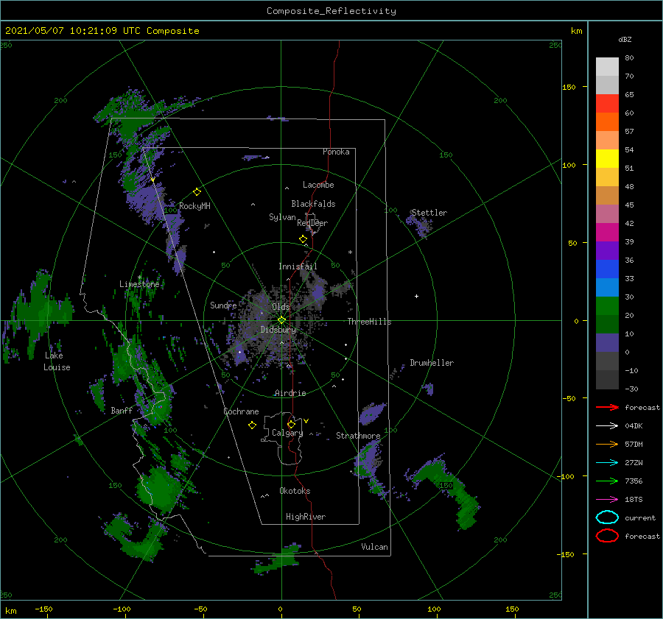This screenshot has height=619, width=663.
Task: Select the slate violet 0-10 dBZ swatch
Action: (607, 343)
